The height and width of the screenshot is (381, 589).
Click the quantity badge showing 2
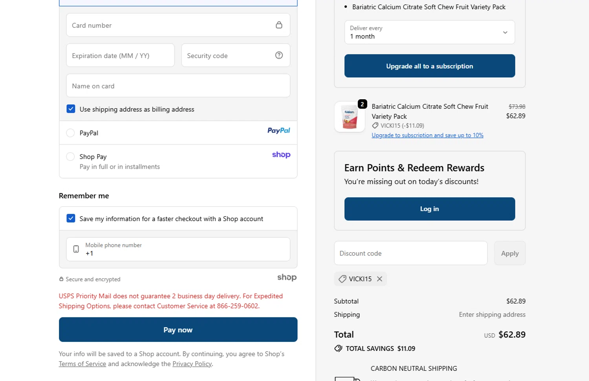click(x=362, y=104)
